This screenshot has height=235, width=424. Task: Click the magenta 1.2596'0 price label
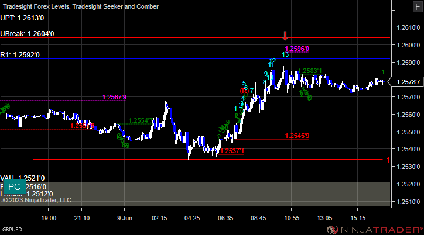[297, 49]
